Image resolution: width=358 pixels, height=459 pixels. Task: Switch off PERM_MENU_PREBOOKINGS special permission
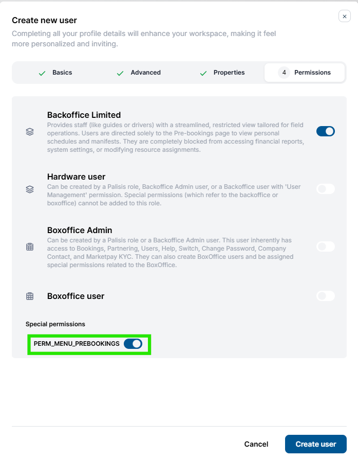point(133,344)
